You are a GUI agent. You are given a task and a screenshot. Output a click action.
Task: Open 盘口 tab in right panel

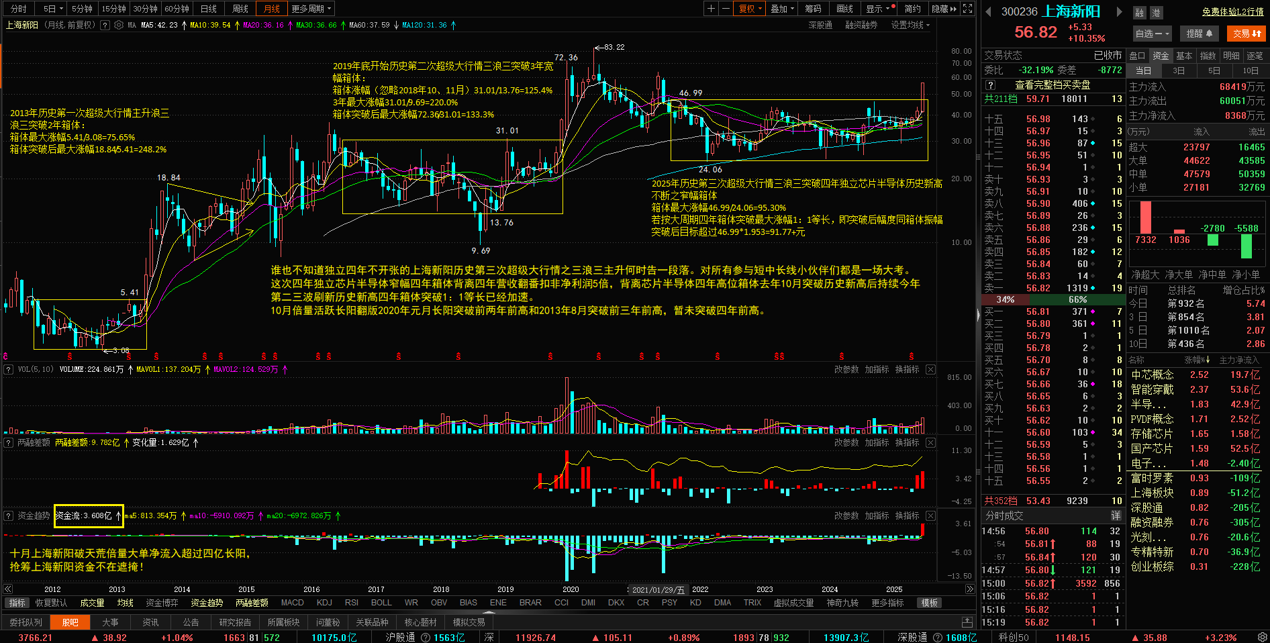tap(1137, 56)
